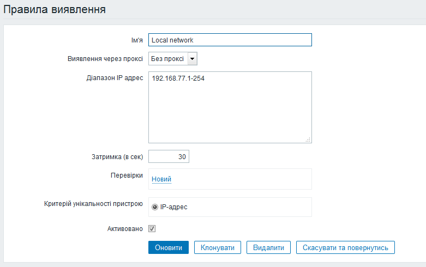
Task: Click Скасувати та повернутись
Action: [345, 247]
